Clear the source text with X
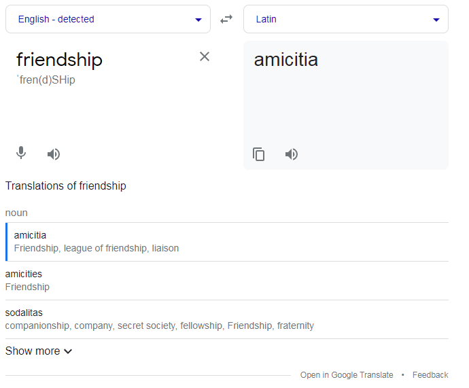The width and height of the screenshot is (469, 388). (205, 56)
